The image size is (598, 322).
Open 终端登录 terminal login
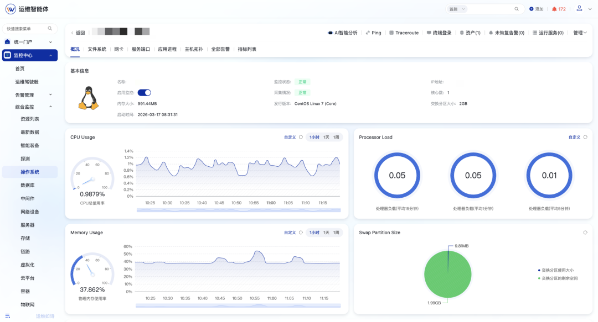click(x=439, y=33)
